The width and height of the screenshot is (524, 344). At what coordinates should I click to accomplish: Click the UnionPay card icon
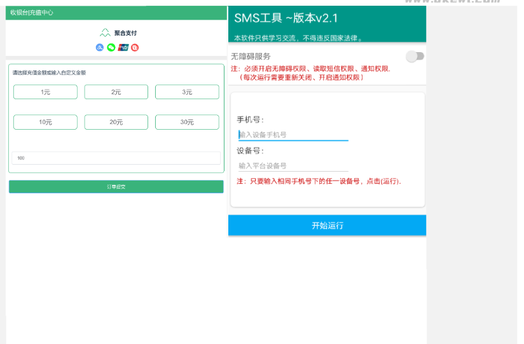pos(123,48)
